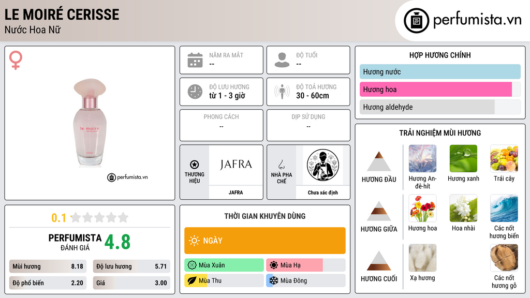Click the perfumer illustration labeled Chưa xác định
The height and width of the screenshot is (298, 530).
coord(323,165)
